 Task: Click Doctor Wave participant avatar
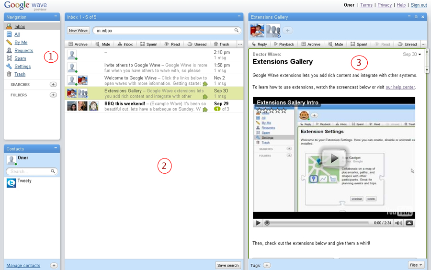click(x=257, y=31)
